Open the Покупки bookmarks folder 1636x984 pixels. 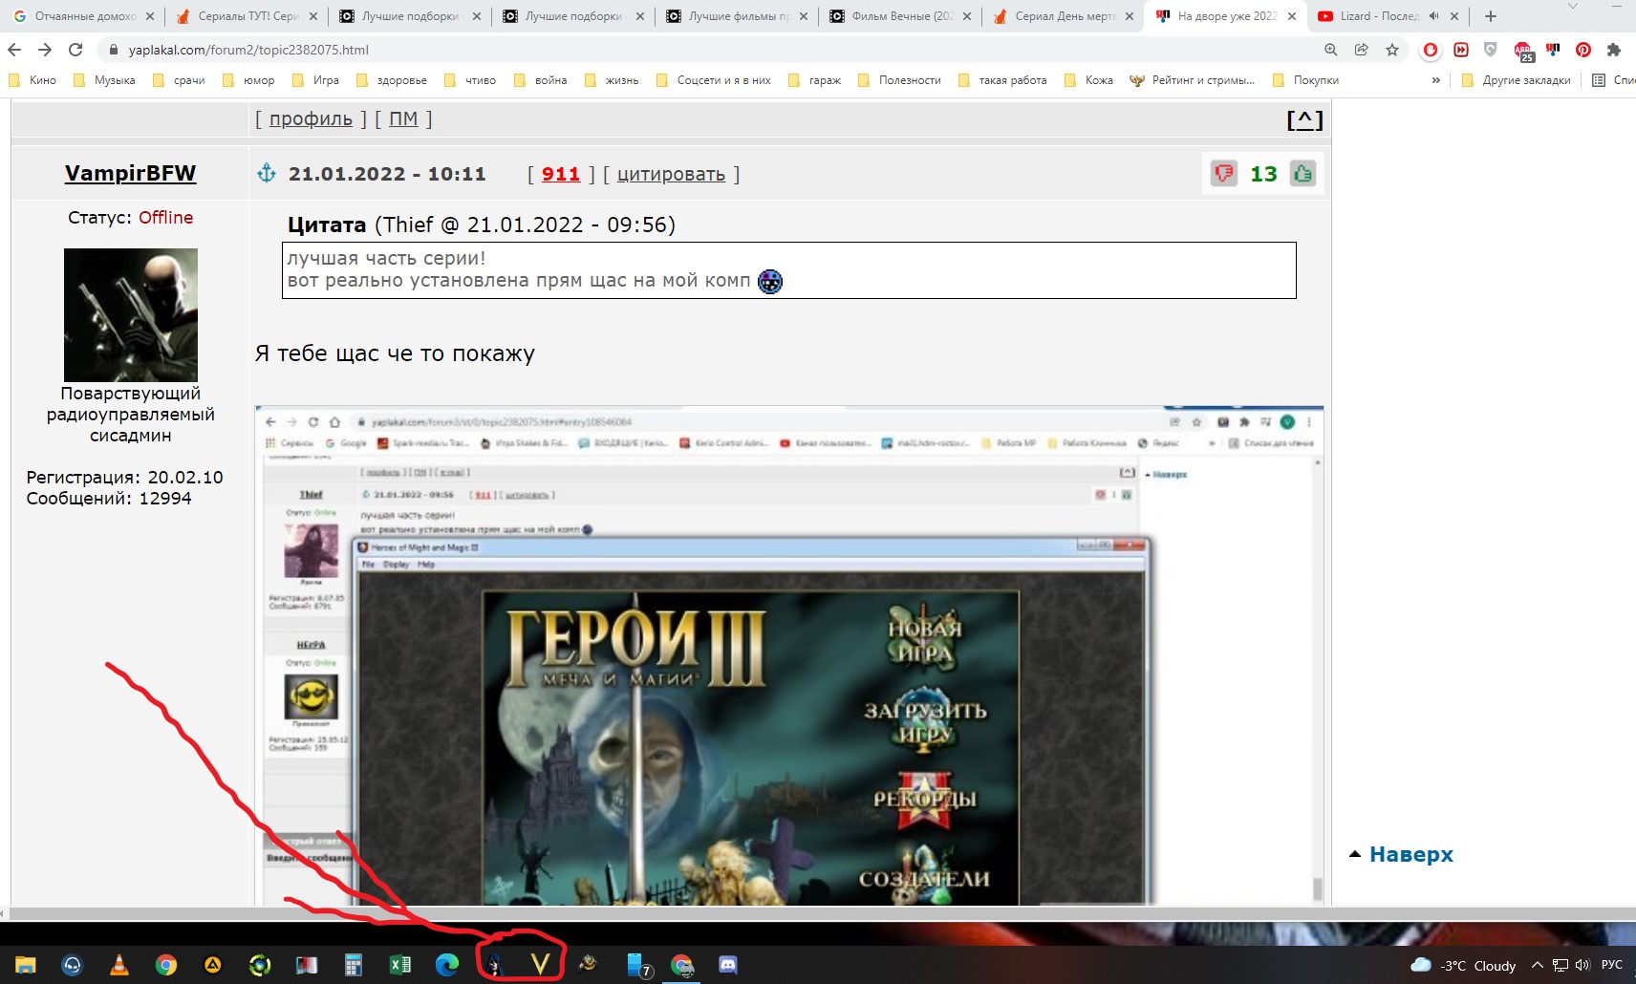pyautogui.click(x=1306, y=80)
